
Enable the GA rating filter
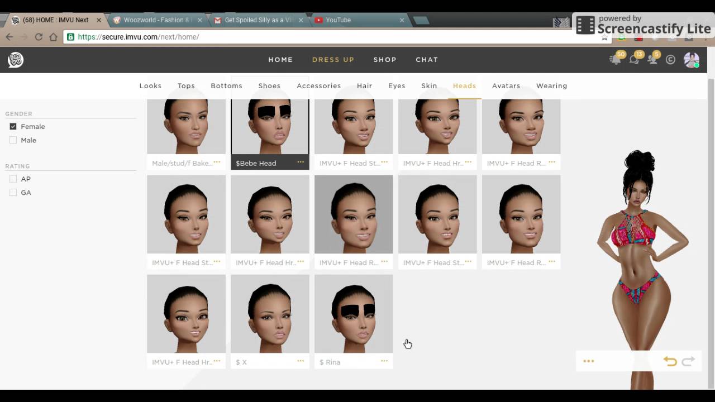pos(13,193)
